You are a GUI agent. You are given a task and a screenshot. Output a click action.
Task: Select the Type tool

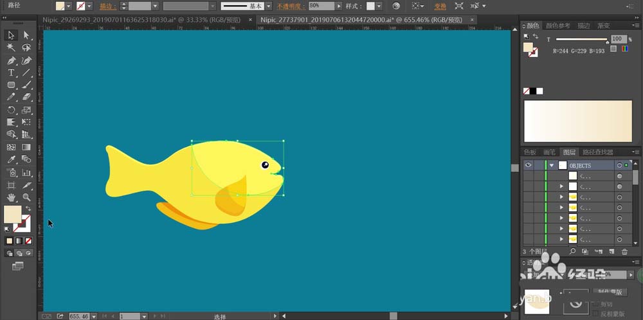[x=11, y=73]
